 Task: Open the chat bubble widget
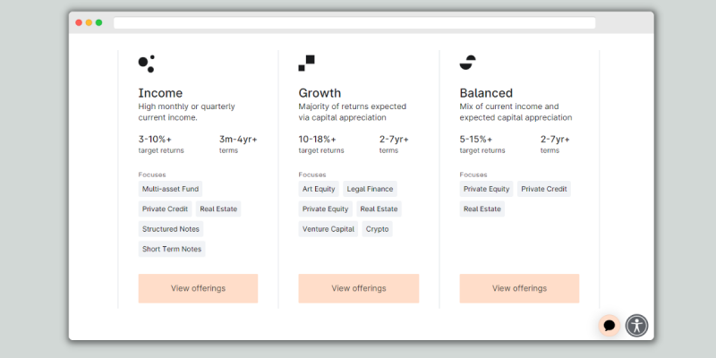point(609,326)
